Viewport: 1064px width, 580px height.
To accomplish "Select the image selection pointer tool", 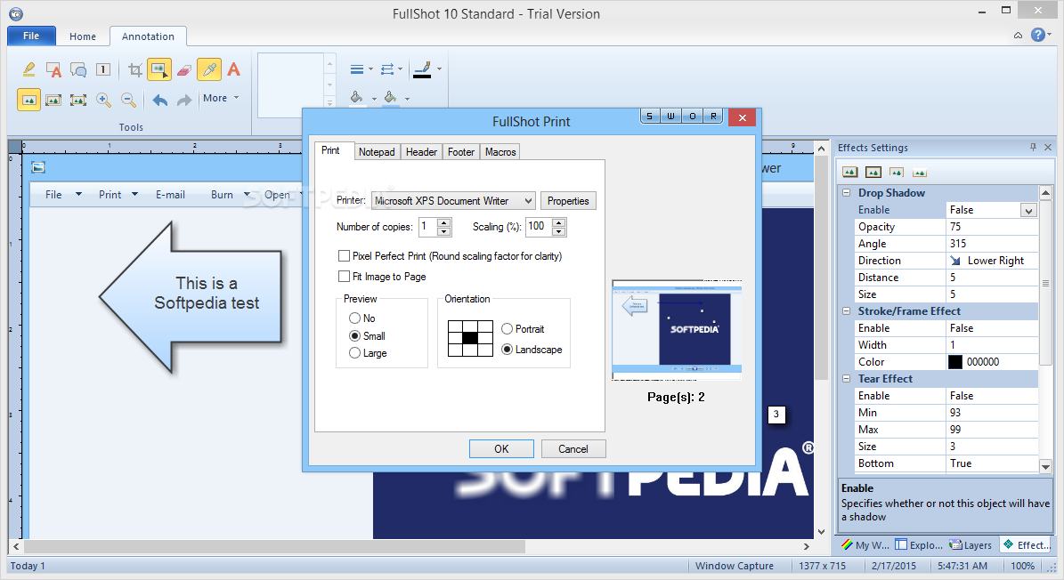I will pos(158,69).
